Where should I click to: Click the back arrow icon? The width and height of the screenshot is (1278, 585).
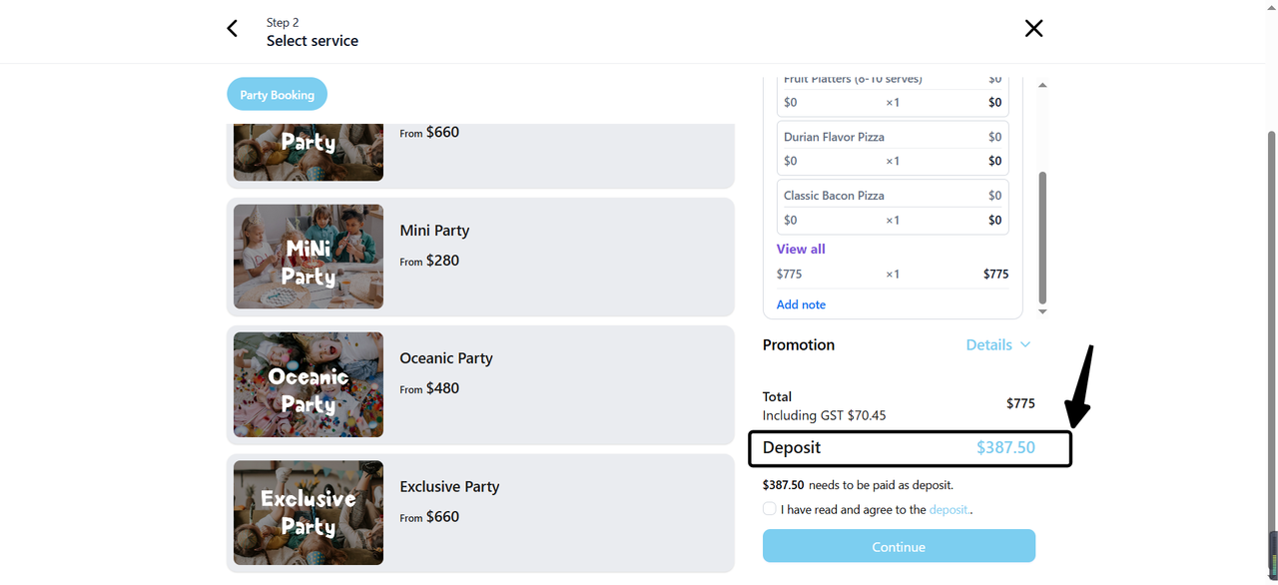pyautogui.click(x=233, y=29)
